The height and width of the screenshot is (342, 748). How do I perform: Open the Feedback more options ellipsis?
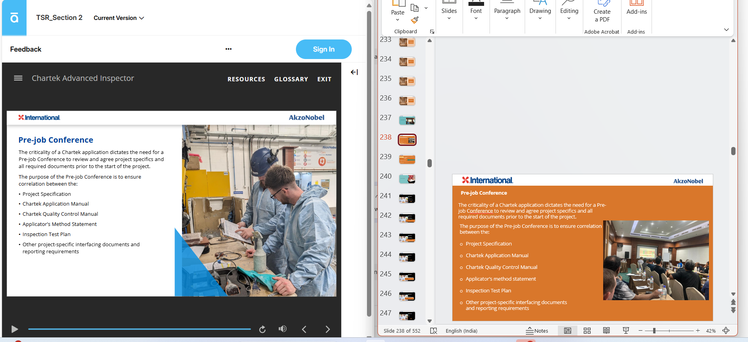click(228, 49)
